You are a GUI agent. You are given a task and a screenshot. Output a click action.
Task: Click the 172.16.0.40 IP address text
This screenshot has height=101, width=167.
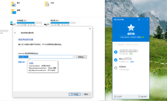[123, 54]
